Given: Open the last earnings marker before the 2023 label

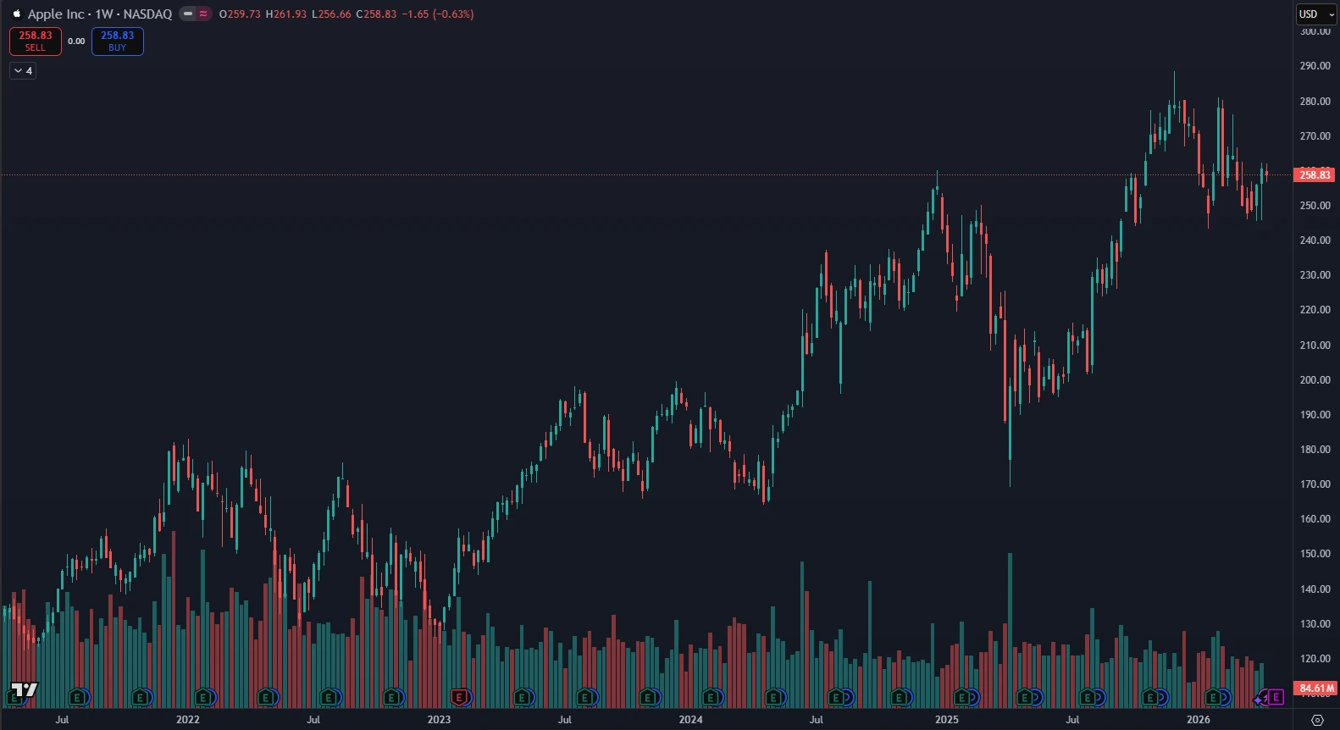Looking at the screenshot, I should [x=391, y=698].
